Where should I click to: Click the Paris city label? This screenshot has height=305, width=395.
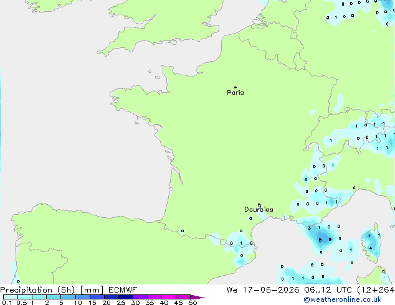click(236, 93)
